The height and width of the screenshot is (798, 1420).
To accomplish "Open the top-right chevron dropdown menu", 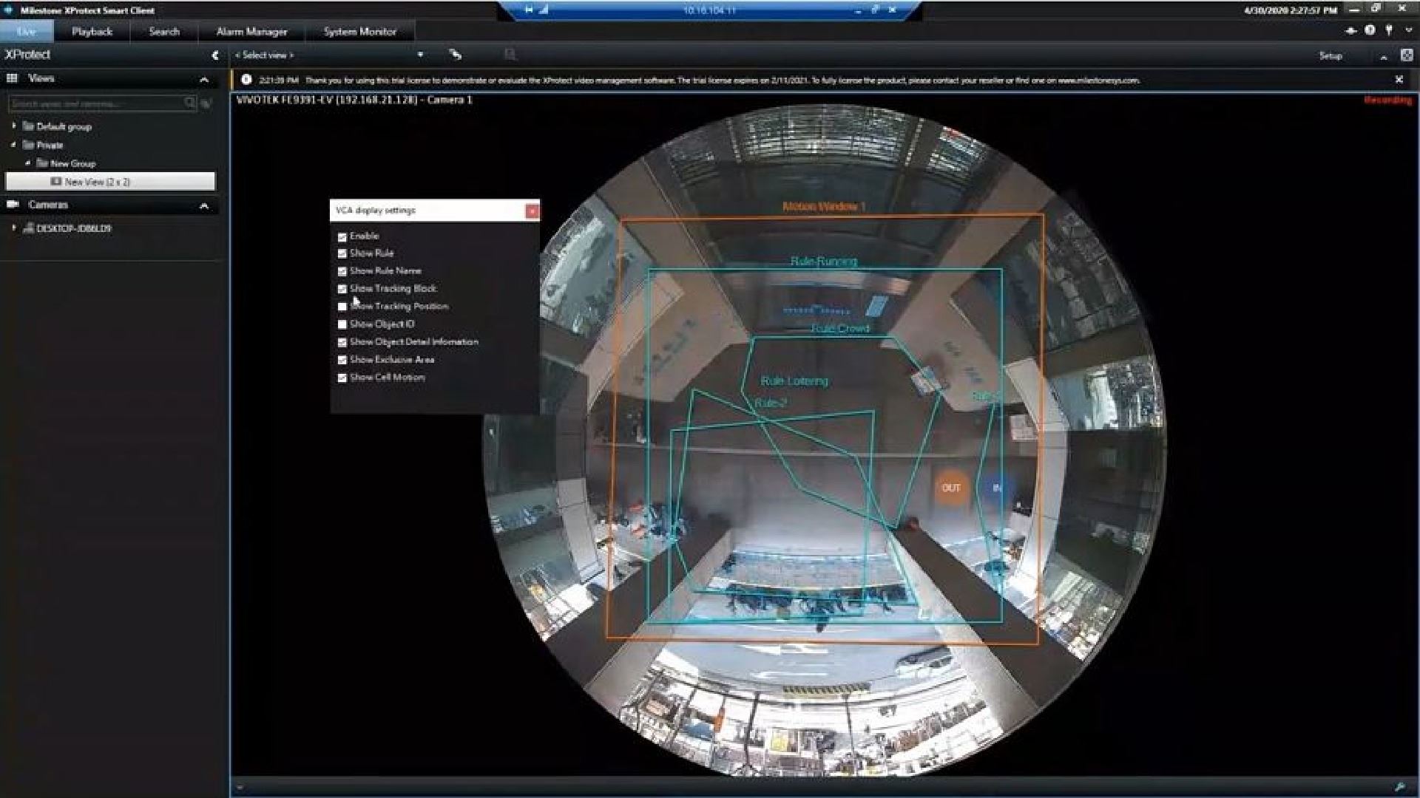I will pos(1408,30).
